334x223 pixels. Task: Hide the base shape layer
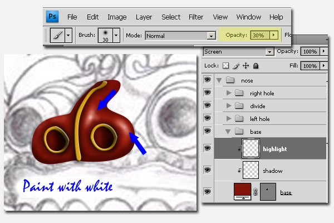click(208, 192)
